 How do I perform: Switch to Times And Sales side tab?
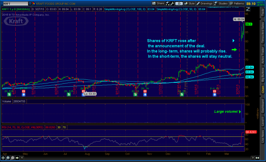point(263,32)
